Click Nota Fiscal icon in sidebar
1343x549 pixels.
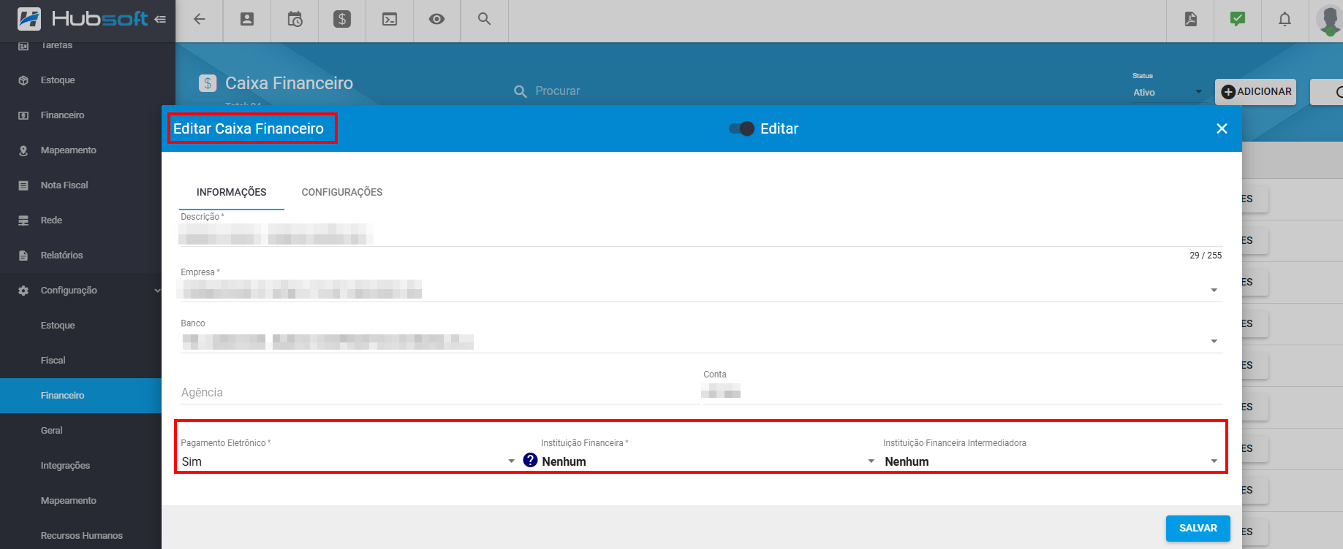coord(23,185)
